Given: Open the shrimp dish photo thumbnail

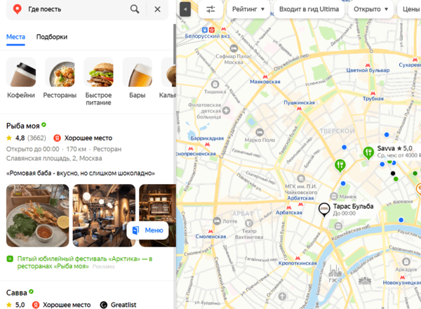Looking at the screenshot, I should (38, 216).
